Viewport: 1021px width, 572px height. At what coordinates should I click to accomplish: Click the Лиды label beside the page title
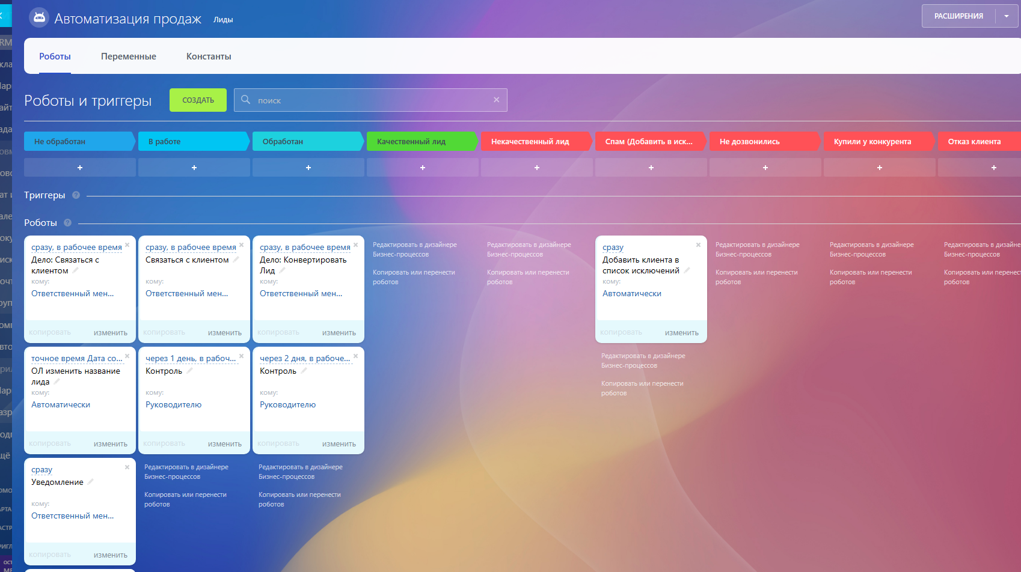[223, 20]
